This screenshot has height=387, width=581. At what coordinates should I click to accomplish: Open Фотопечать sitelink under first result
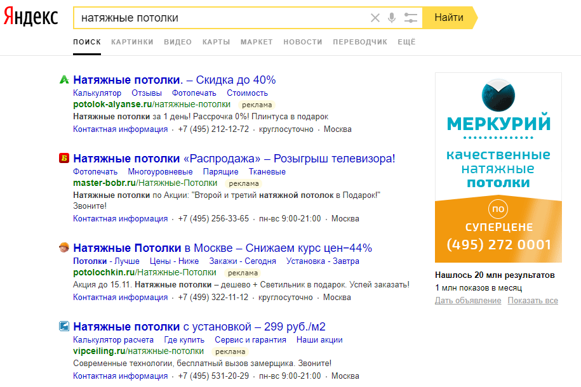(194, 93)
